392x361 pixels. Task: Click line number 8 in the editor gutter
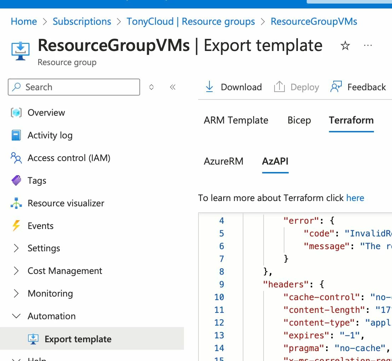coord(221,272)
